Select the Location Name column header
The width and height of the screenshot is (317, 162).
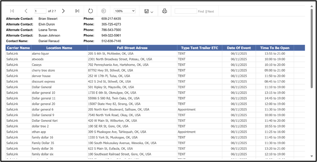(x=59, y=48)
